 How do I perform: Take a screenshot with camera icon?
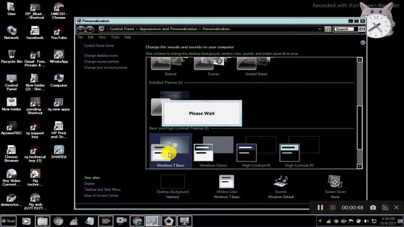click(373, 207)
